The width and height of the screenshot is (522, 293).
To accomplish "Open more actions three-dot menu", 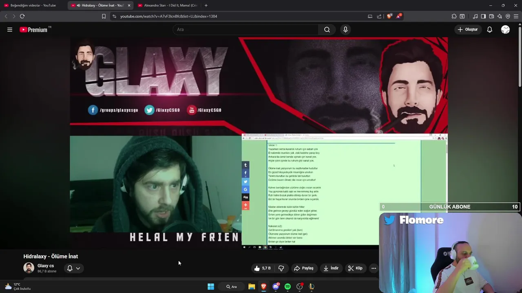I will click(x=374, y=268).
